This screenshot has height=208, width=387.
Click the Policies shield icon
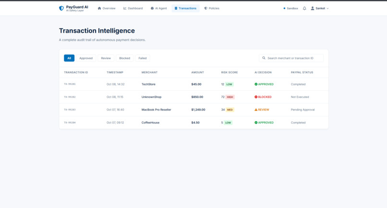pos(206,8)
